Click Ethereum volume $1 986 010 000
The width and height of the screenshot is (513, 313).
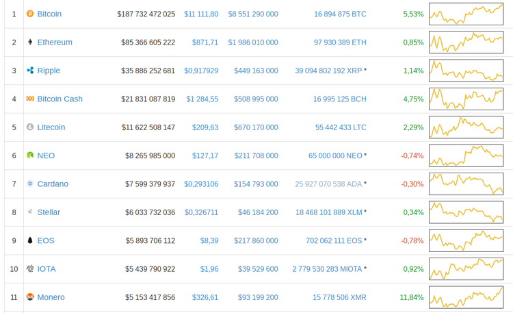(253, 42)
